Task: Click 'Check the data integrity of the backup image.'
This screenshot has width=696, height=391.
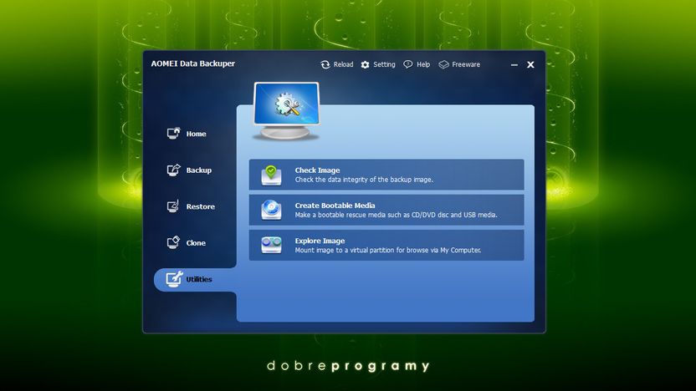Action: pyautogui.click(x=364, y=180)
